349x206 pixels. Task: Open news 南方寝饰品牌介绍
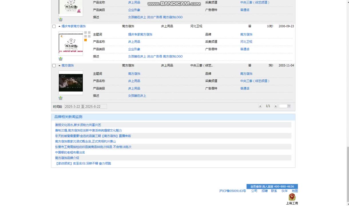click(67, 158)
